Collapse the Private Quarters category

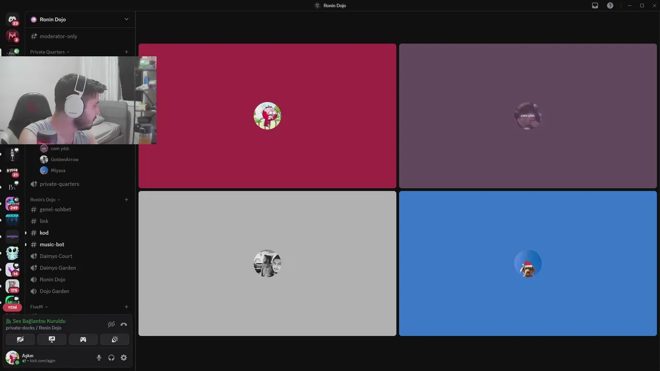(x=49, y=52)
